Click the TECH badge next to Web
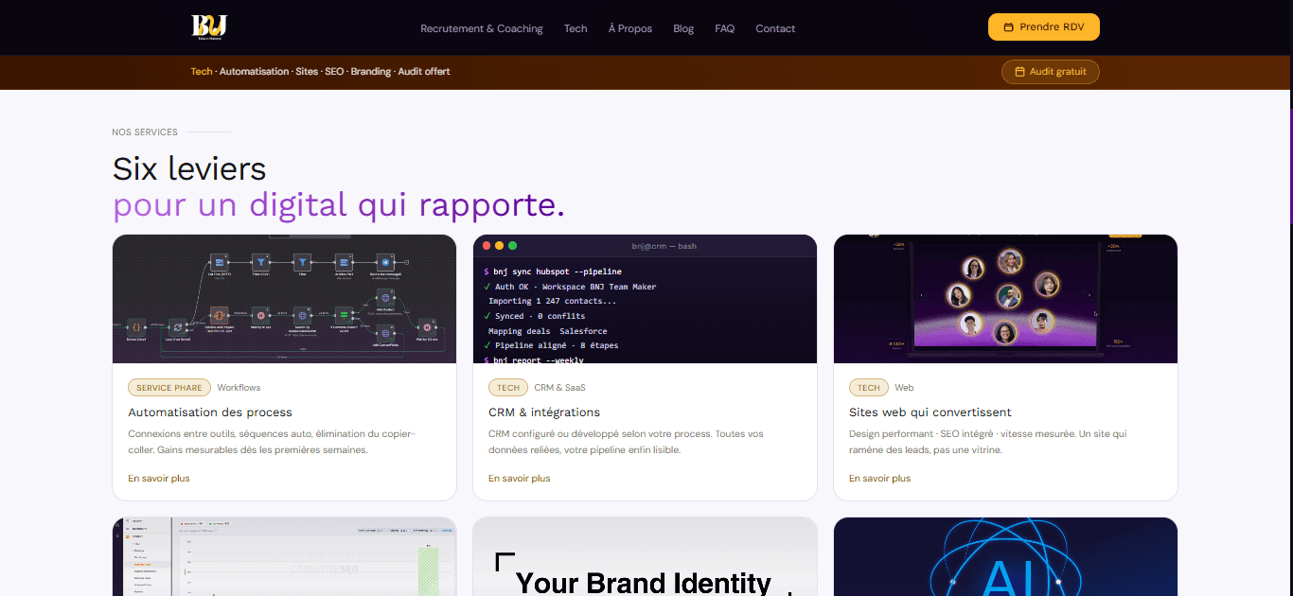Screen dimensions: 1293x596 point(869,388)
